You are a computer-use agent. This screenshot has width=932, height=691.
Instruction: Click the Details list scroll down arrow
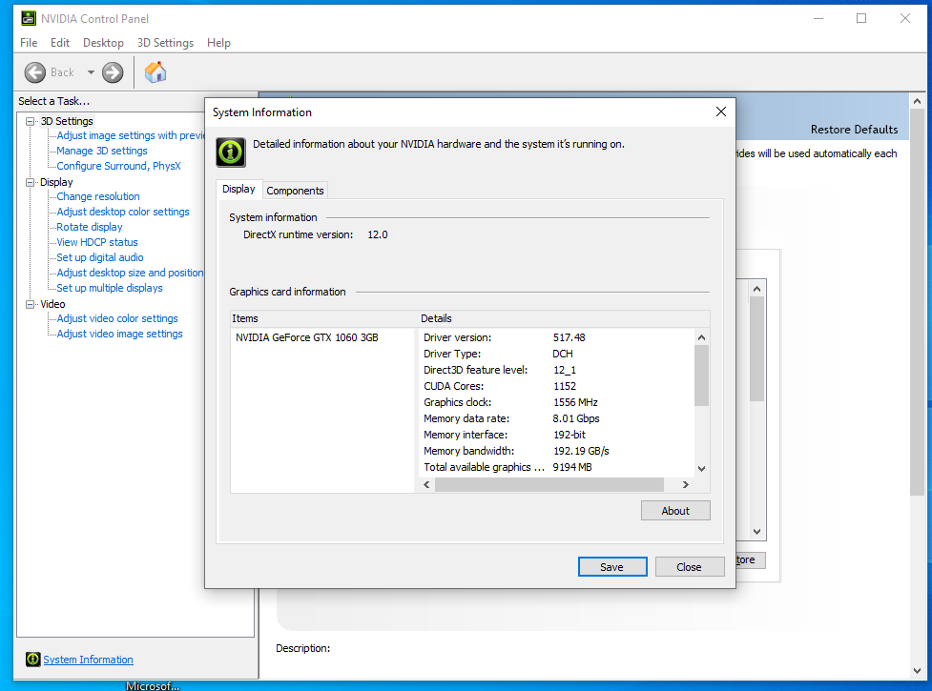[x=701, y=469]
